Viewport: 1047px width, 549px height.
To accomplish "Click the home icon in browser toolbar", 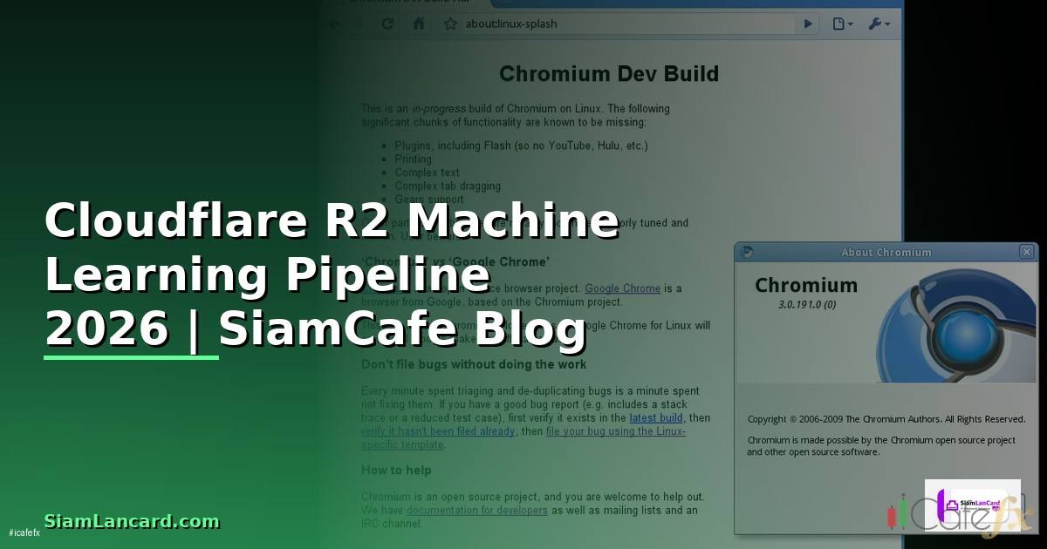I will (x=419, y=24).
